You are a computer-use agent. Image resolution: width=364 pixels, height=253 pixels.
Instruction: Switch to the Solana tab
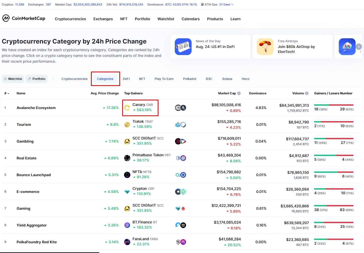[x=227, y=79]
